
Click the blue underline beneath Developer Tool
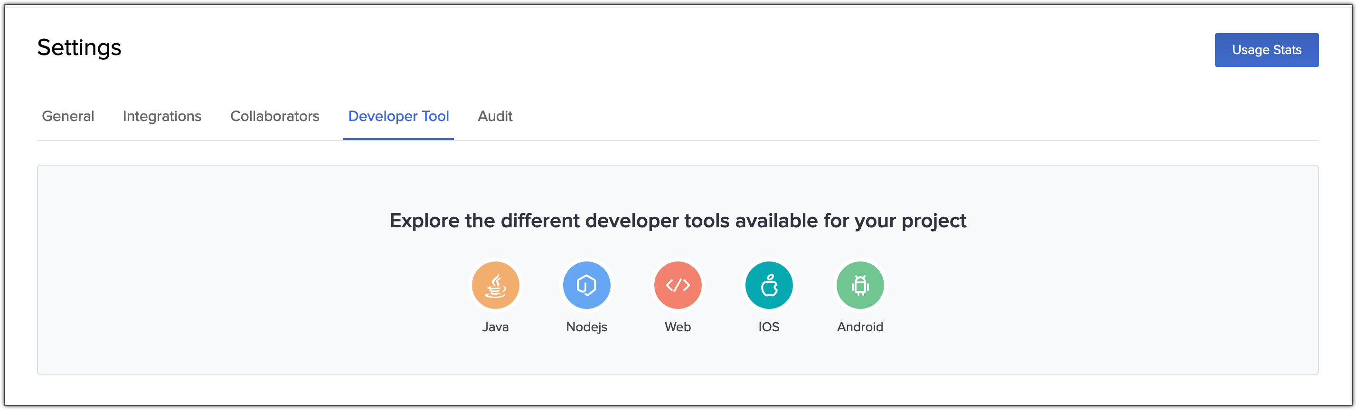click(398, 139)
